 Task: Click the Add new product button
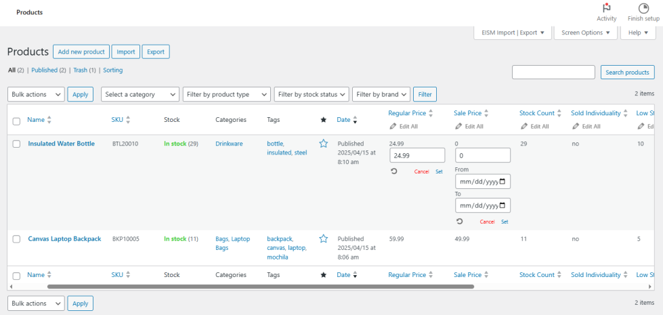tap(81, 51)
